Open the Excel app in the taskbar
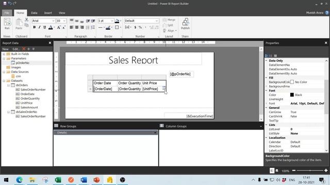The image size is (330, 185). [x=58, y=180]
